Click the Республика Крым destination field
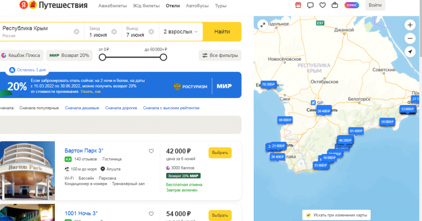 [x=42, y=32]
